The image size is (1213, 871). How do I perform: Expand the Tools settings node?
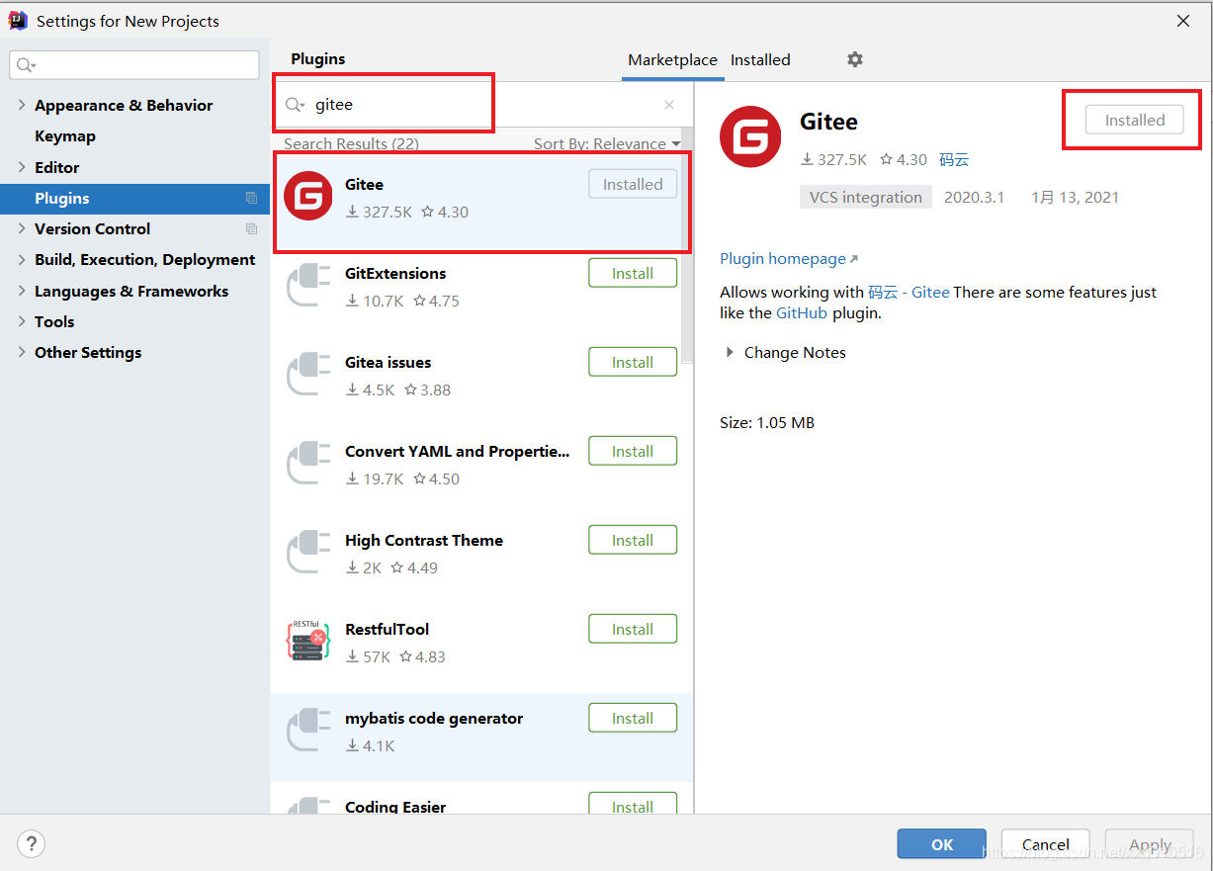point(22,321)
